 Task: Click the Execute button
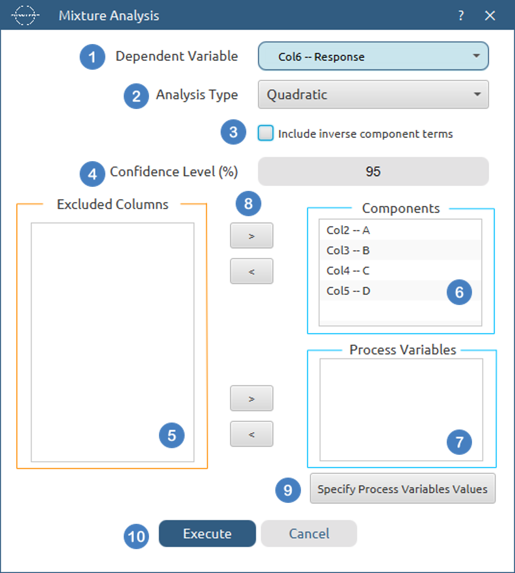click(207, 534)
